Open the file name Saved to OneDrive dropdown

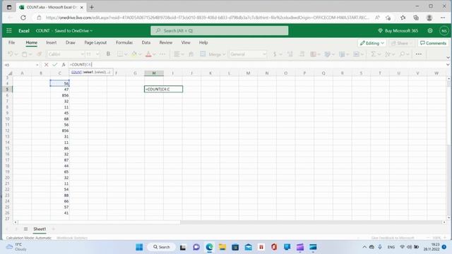(x=73, y=30)
